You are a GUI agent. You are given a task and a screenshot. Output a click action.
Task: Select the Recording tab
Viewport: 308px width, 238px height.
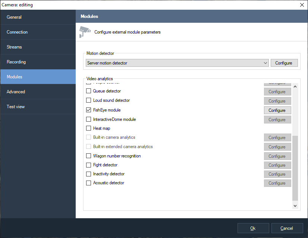[x=38, y=62]
